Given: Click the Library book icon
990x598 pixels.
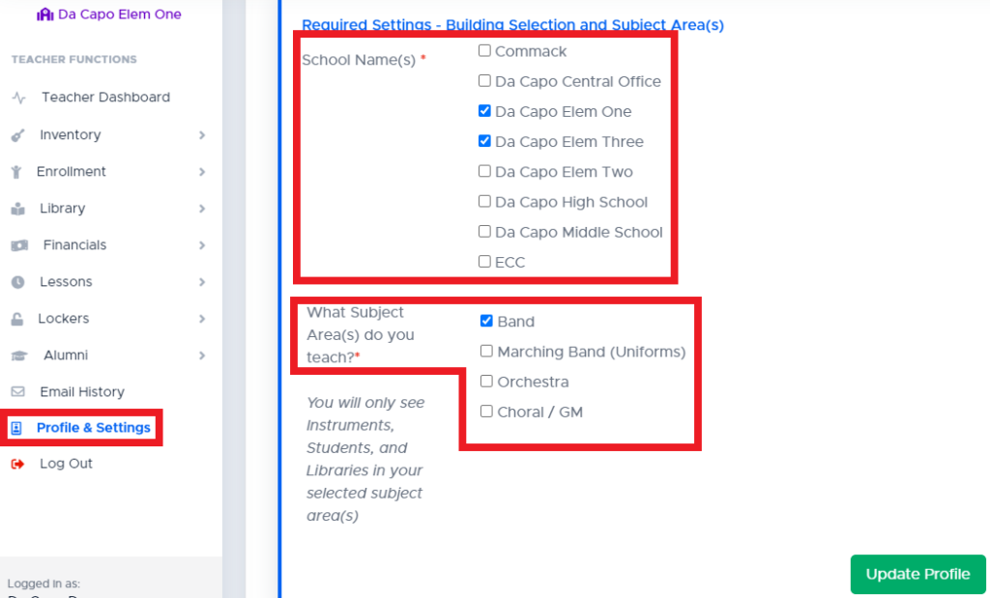Looking at the screenshot, I should click(x=18, y=209).
